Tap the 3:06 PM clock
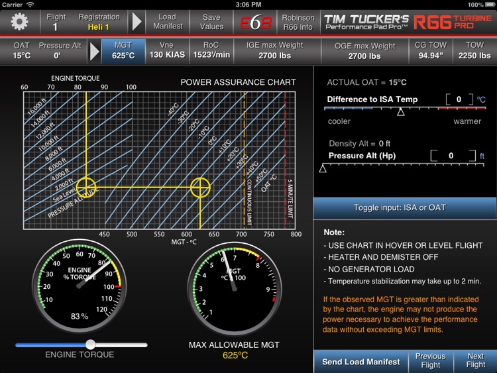This screenshot has height=373, width=497. 248,5
